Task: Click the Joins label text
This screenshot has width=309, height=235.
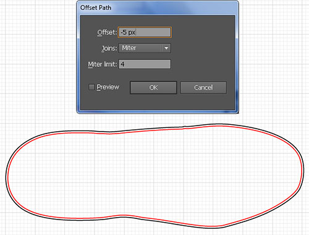Action: click(x=109, y=48)
